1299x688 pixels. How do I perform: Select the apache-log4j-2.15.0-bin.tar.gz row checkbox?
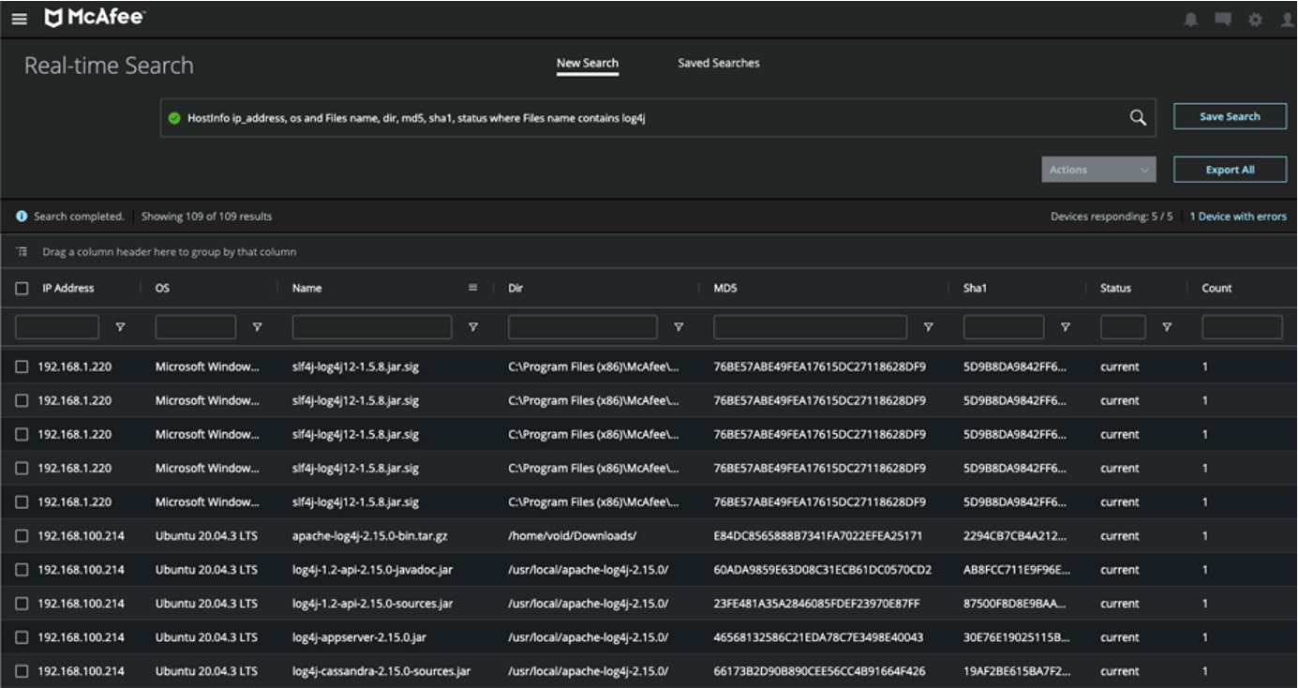click(x=22, y=536)
